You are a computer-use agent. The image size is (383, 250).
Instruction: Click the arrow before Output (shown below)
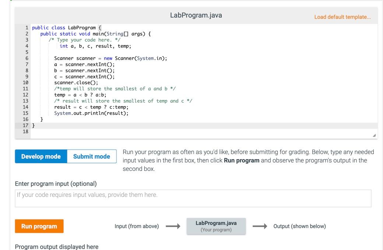[x=260, y=226]
